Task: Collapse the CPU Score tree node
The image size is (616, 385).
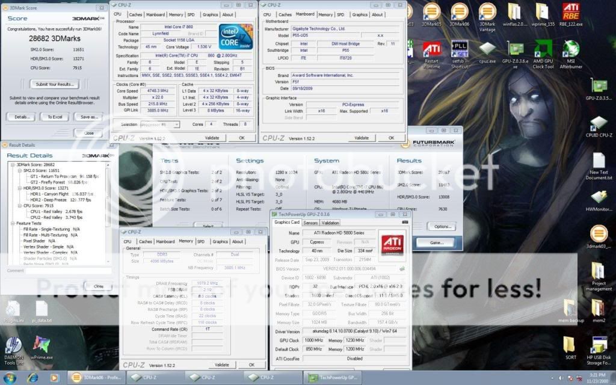Action: pos(20,206)
